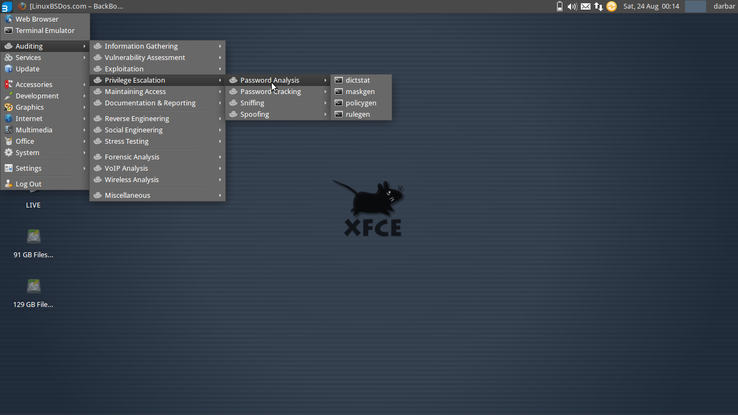Screen dimensions: 738x415
Task: Click the mail envelope tray icon
Action: (586, 6)
